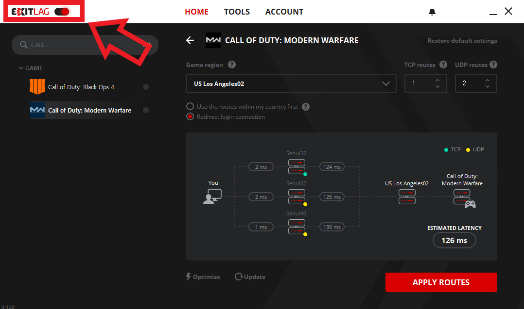Click the game search field
This screenshot has width=524, height=309.
click(x=85, y=45)
